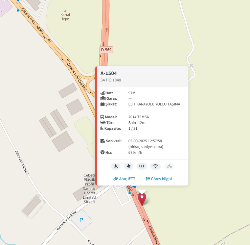250x245 pixels.
Task: Open the Araç İETT link
Action: 124,179
